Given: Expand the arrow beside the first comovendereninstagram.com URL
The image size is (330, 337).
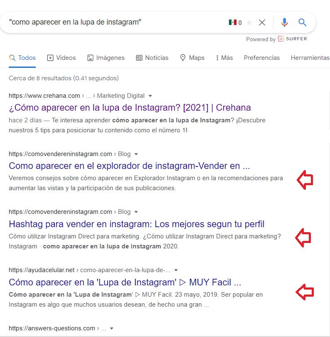Looking at the screenshot, I should pos(136,154).
